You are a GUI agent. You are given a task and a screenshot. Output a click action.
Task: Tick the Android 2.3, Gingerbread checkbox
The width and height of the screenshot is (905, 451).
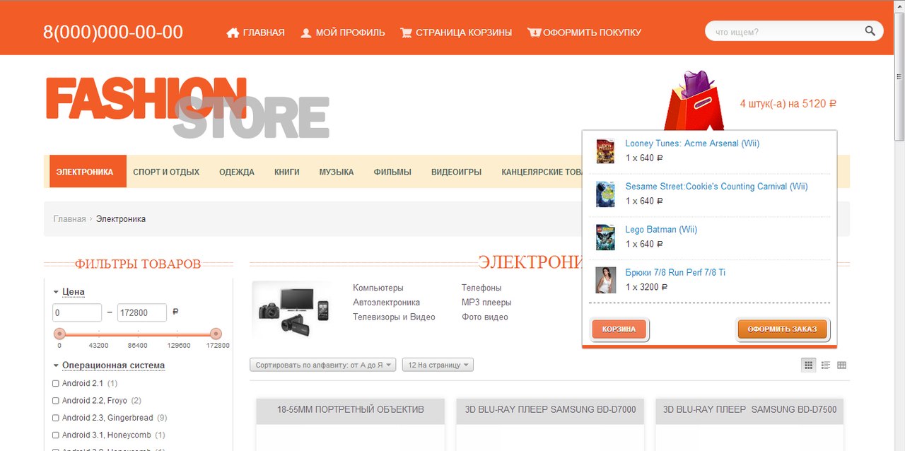[x=56, y=418]
